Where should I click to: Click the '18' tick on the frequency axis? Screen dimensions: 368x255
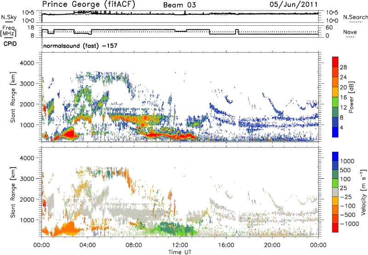(31, 28)
